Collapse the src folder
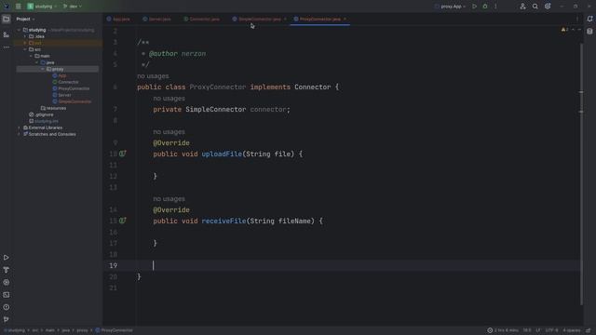Screen dimensions: 596x335 point(25,49)
